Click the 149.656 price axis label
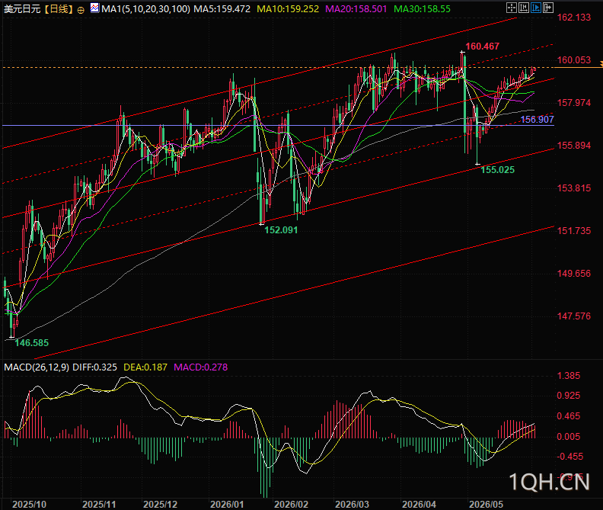Screen dimensions: 603x510 tap(574, 274)
